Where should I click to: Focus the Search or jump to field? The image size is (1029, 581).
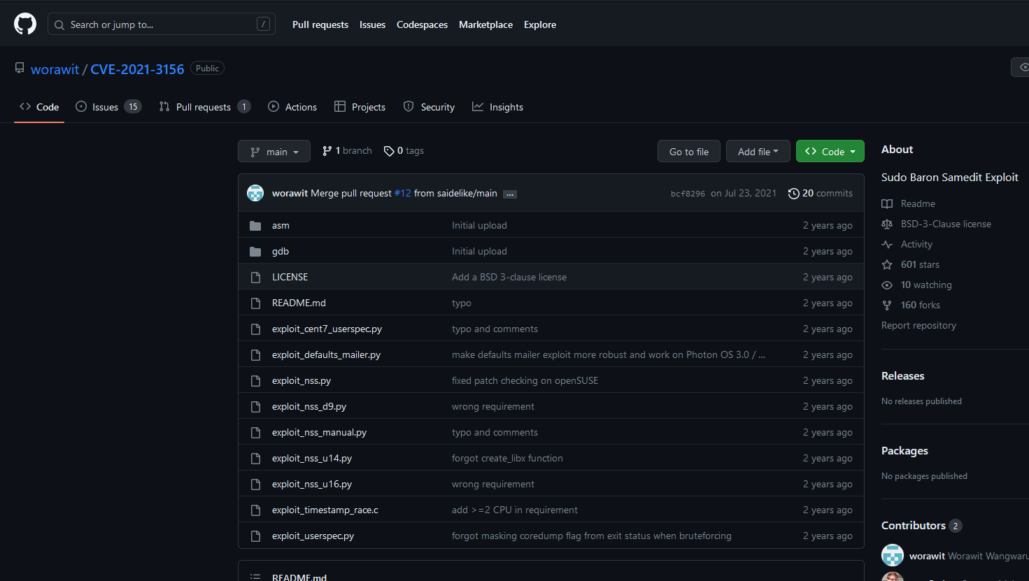(162, 24)
